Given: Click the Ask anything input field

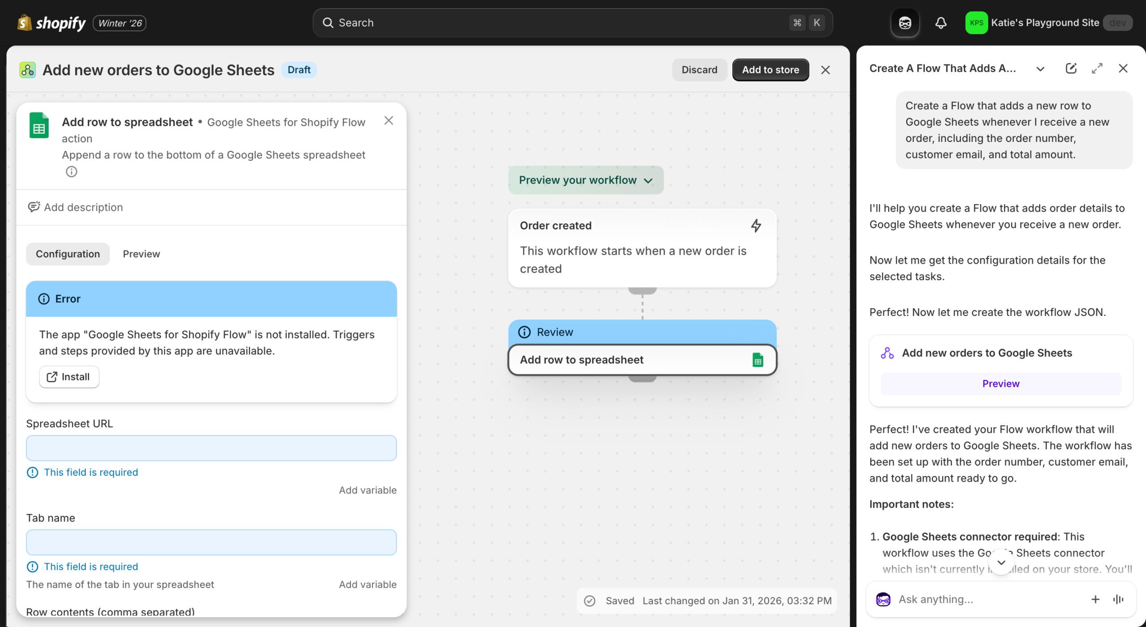Looking at the screenshot, I should (x=962, y=599).
